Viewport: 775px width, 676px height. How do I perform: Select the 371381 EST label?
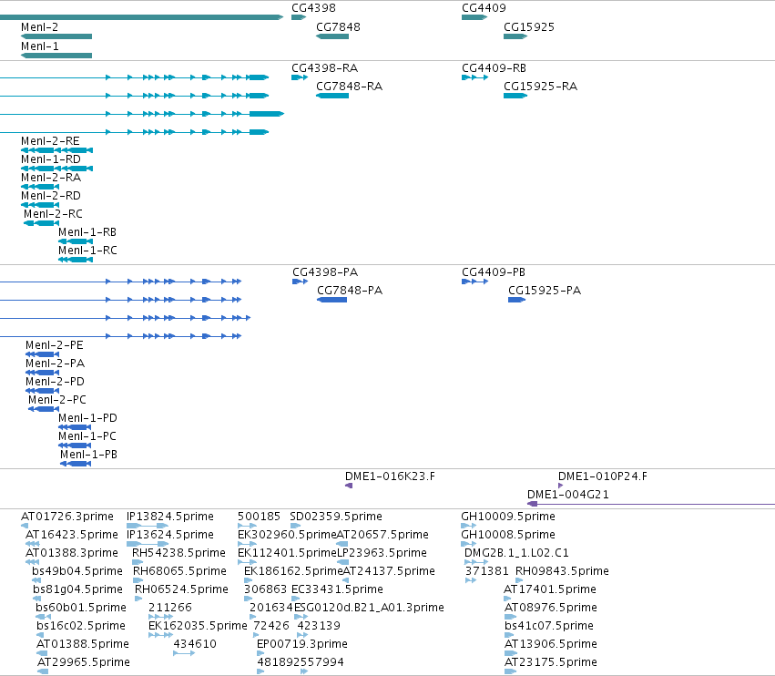pyautogui.click(x=487, y=570)
